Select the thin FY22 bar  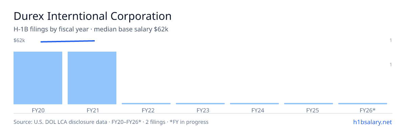click(x=146, y=104)
